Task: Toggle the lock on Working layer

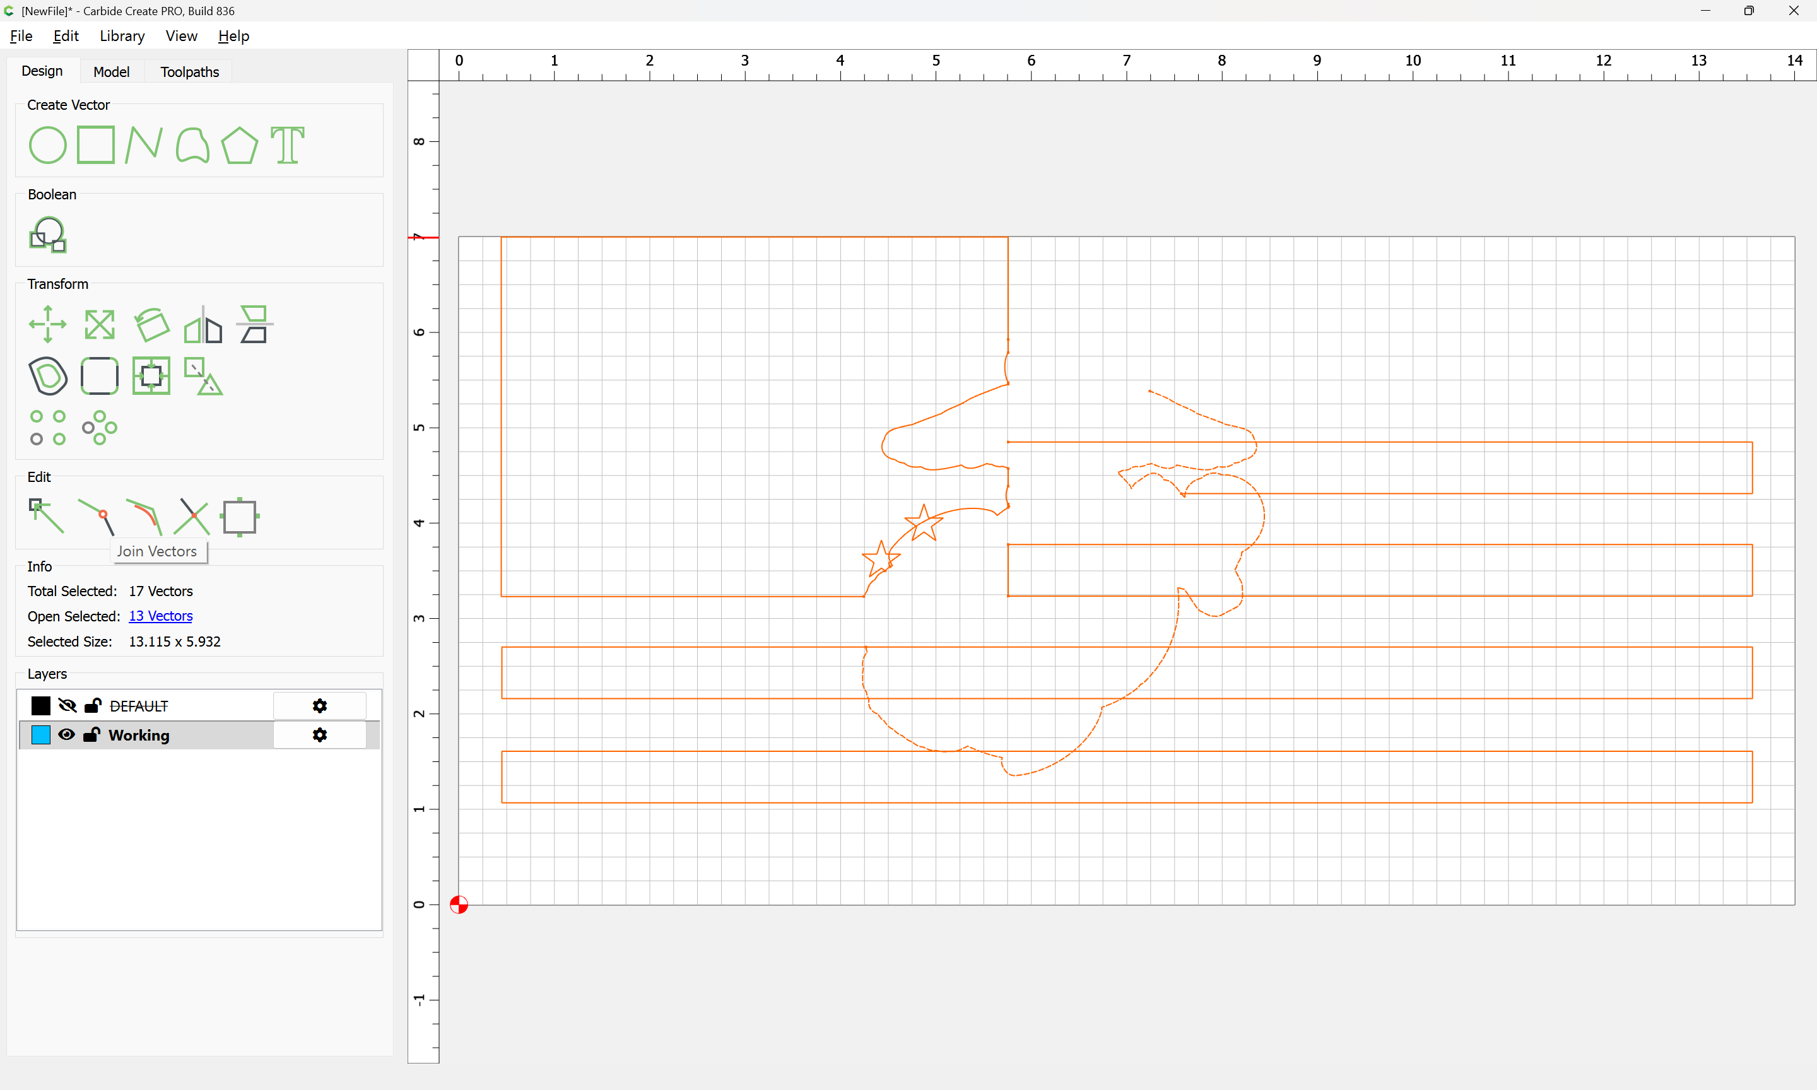Action: pyautogui.click(x=92, y=734)
